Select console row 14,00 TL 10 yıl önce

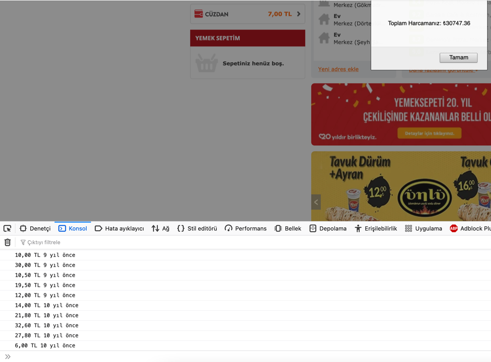245,305
